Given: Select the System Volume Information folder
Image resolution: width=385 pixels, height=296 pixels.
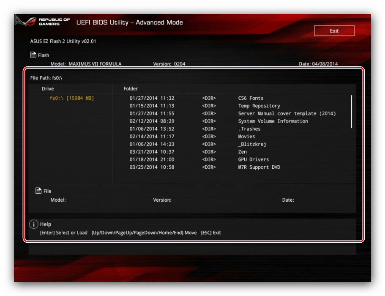Looking at the screenshot, I should click(x=273, y=121).
